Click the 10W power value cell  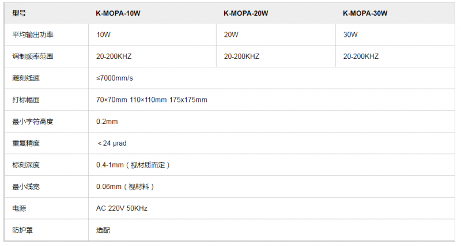click(x=104, y=35)
